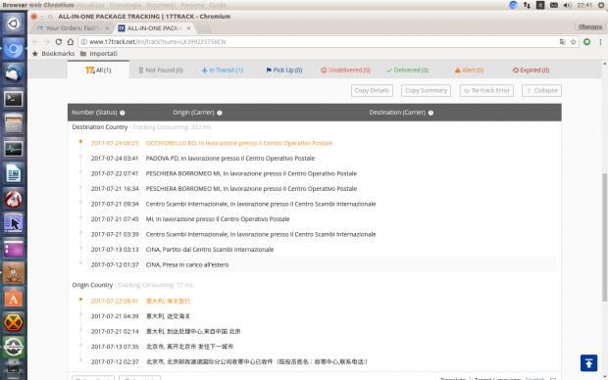Open the System Monitor dock icon
608x380 pixels.
(x=14, y=149)
